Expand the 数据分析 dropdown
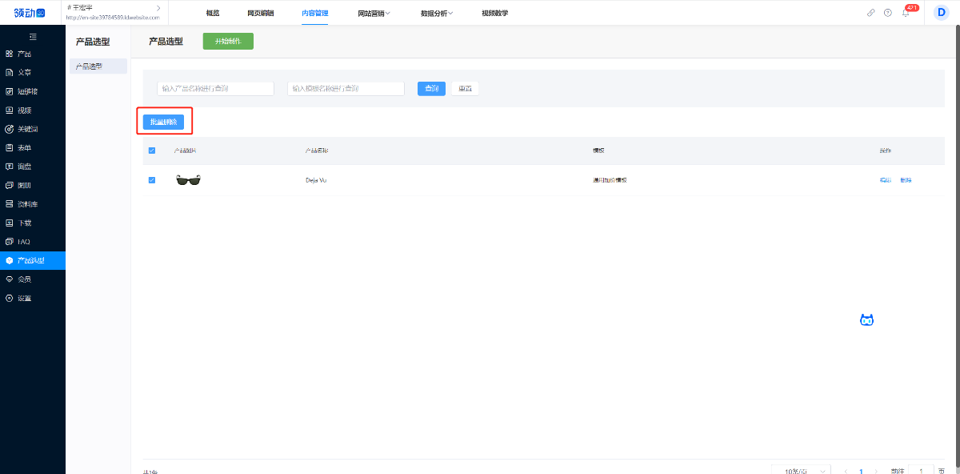 coord(435,13)
